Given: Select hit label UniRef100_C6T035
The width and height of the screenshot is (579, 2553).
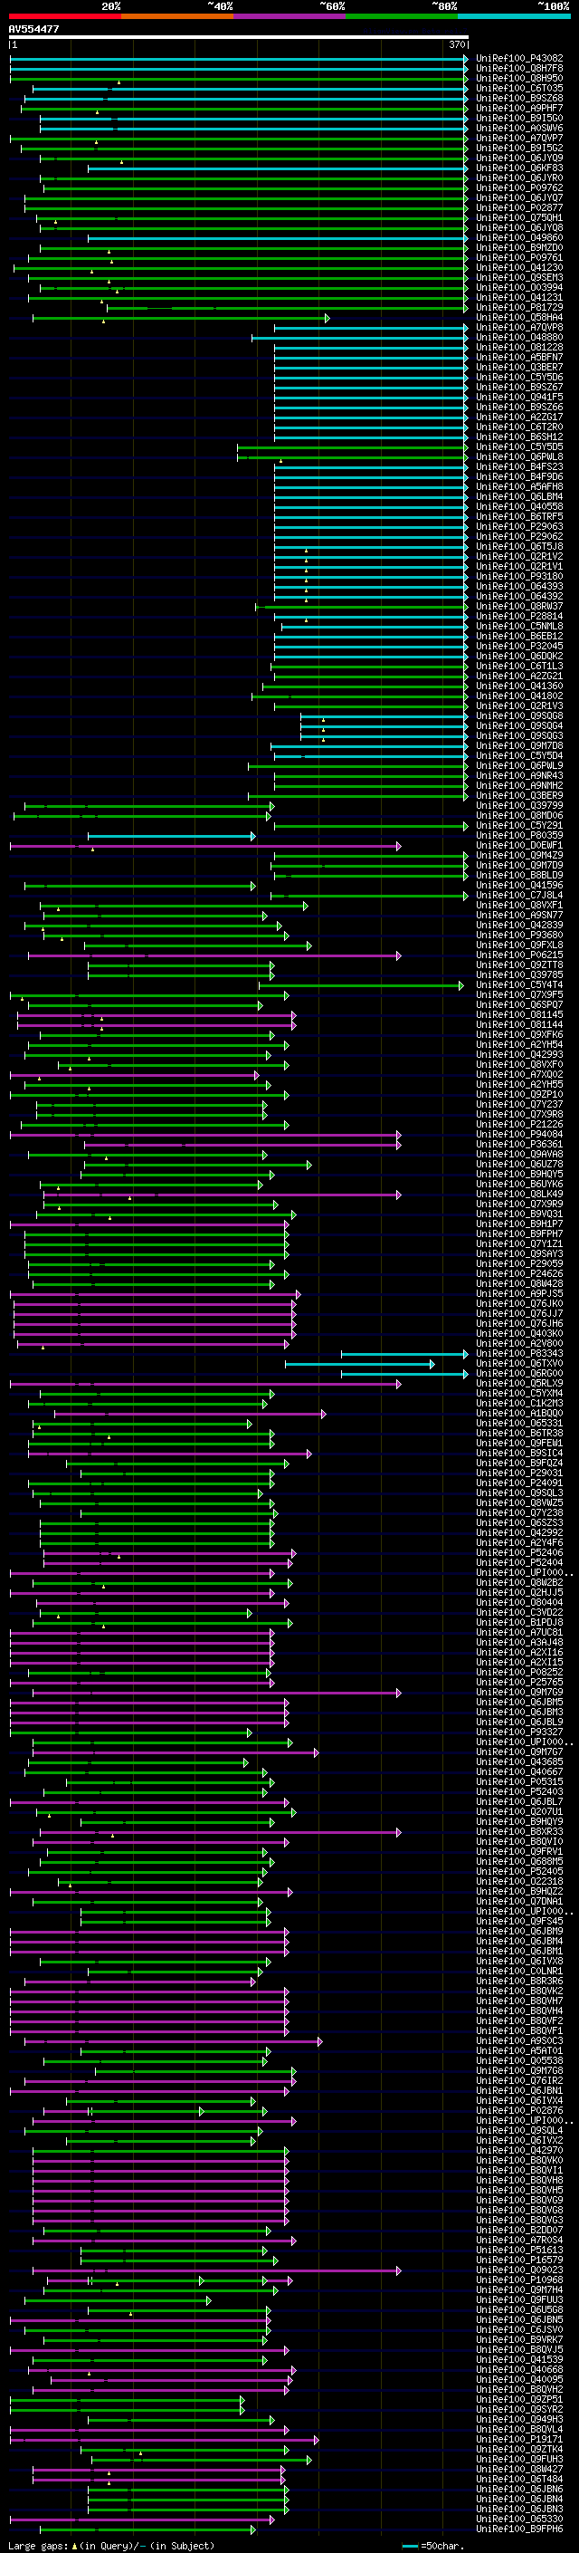Looking at the screenshot, I should tap(519, 88).
